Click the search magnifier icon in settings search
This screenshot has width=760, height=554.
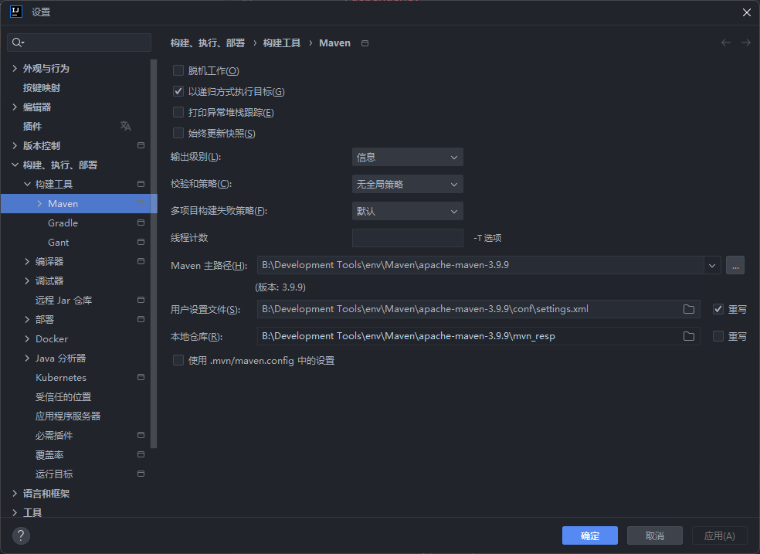pos(18,42)
